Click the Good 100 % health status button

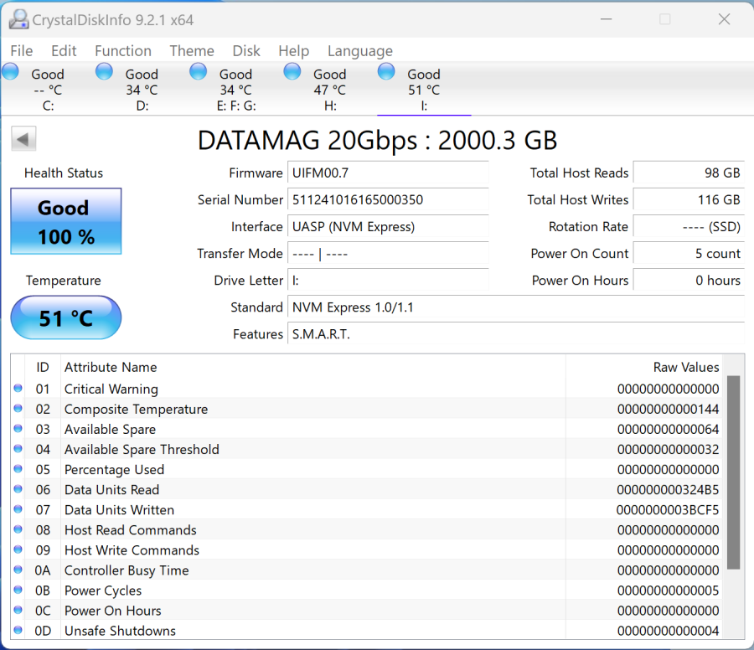click(x=66, y=221)
